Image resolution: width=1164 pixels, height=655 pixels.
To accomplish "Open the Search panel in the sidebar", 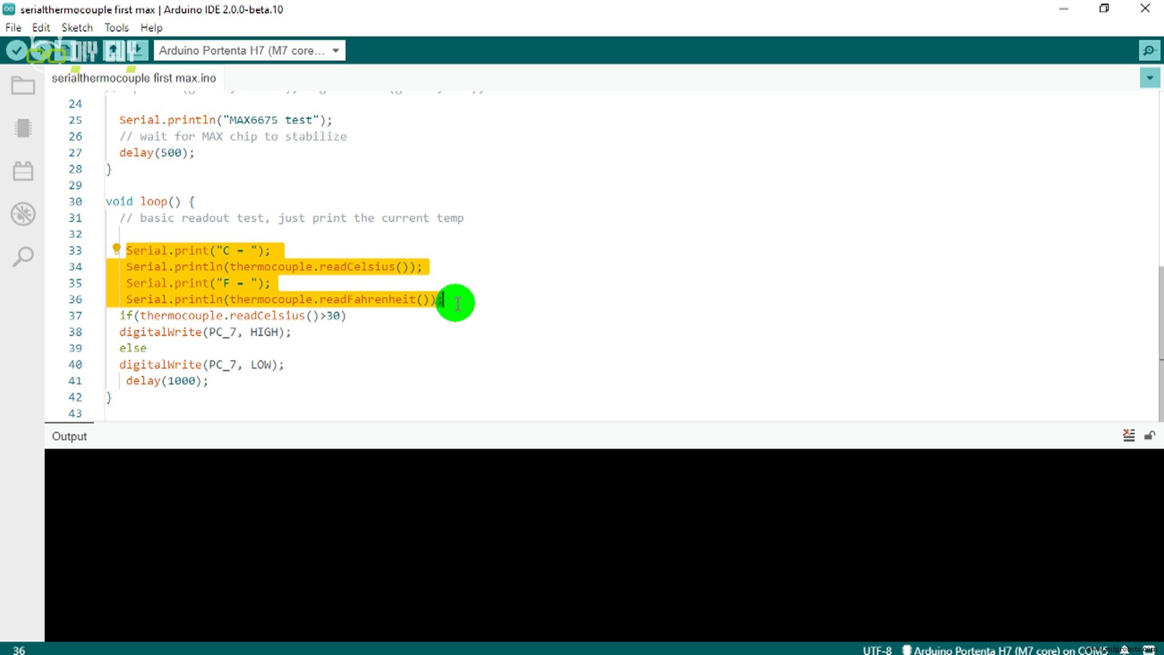I will pyautogui.click(x=23, y=257).
